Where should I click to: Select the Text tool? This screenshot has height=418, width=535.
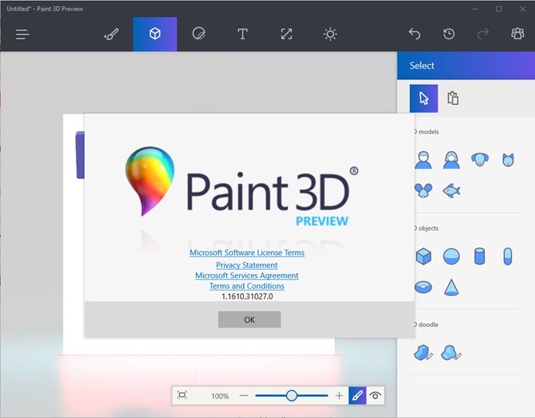click(x=242, y=34)
